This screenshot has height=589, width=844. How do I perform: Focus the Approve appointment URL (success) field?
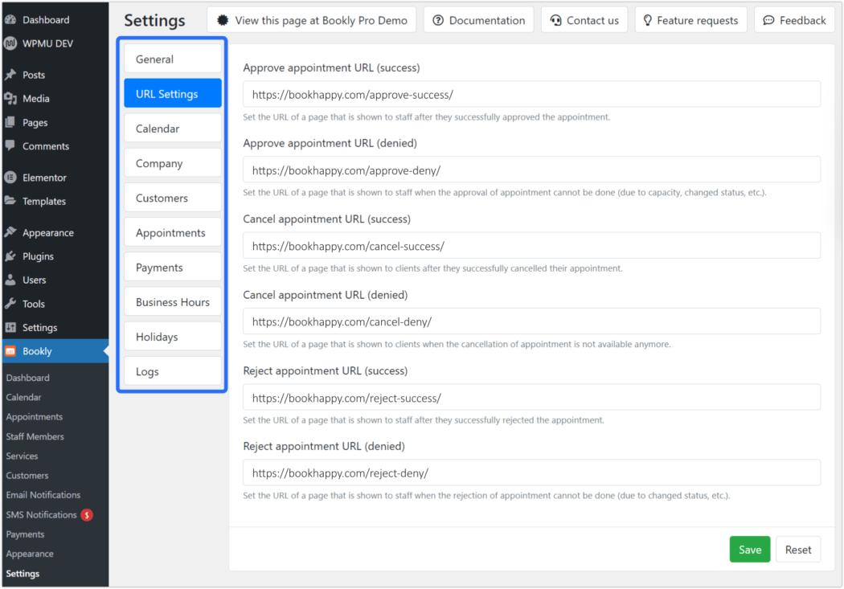(x=532, y=94)
